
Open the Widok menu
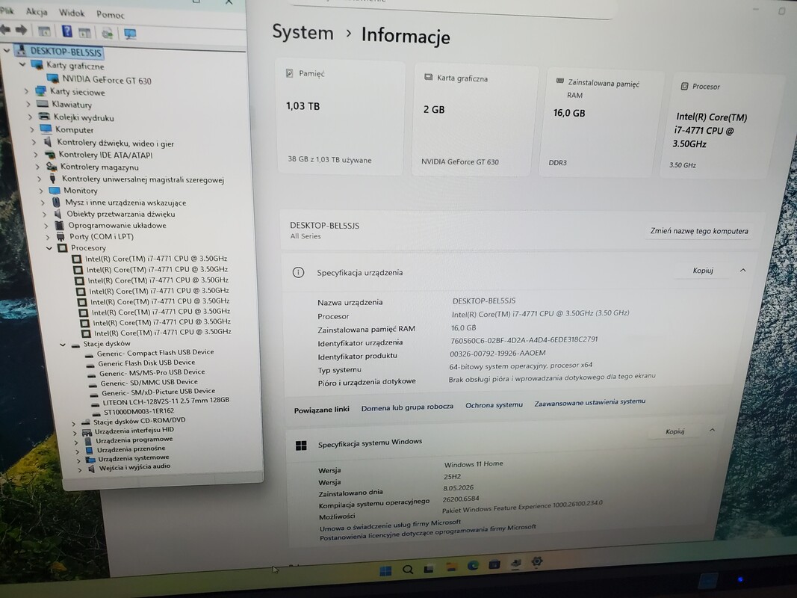72,13
